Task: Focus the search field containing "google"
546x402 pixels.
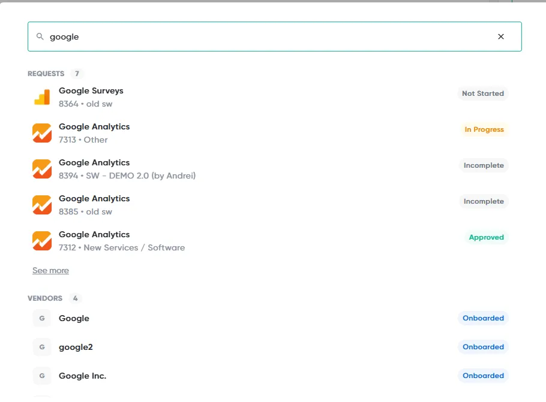Action: click(274, 37)
